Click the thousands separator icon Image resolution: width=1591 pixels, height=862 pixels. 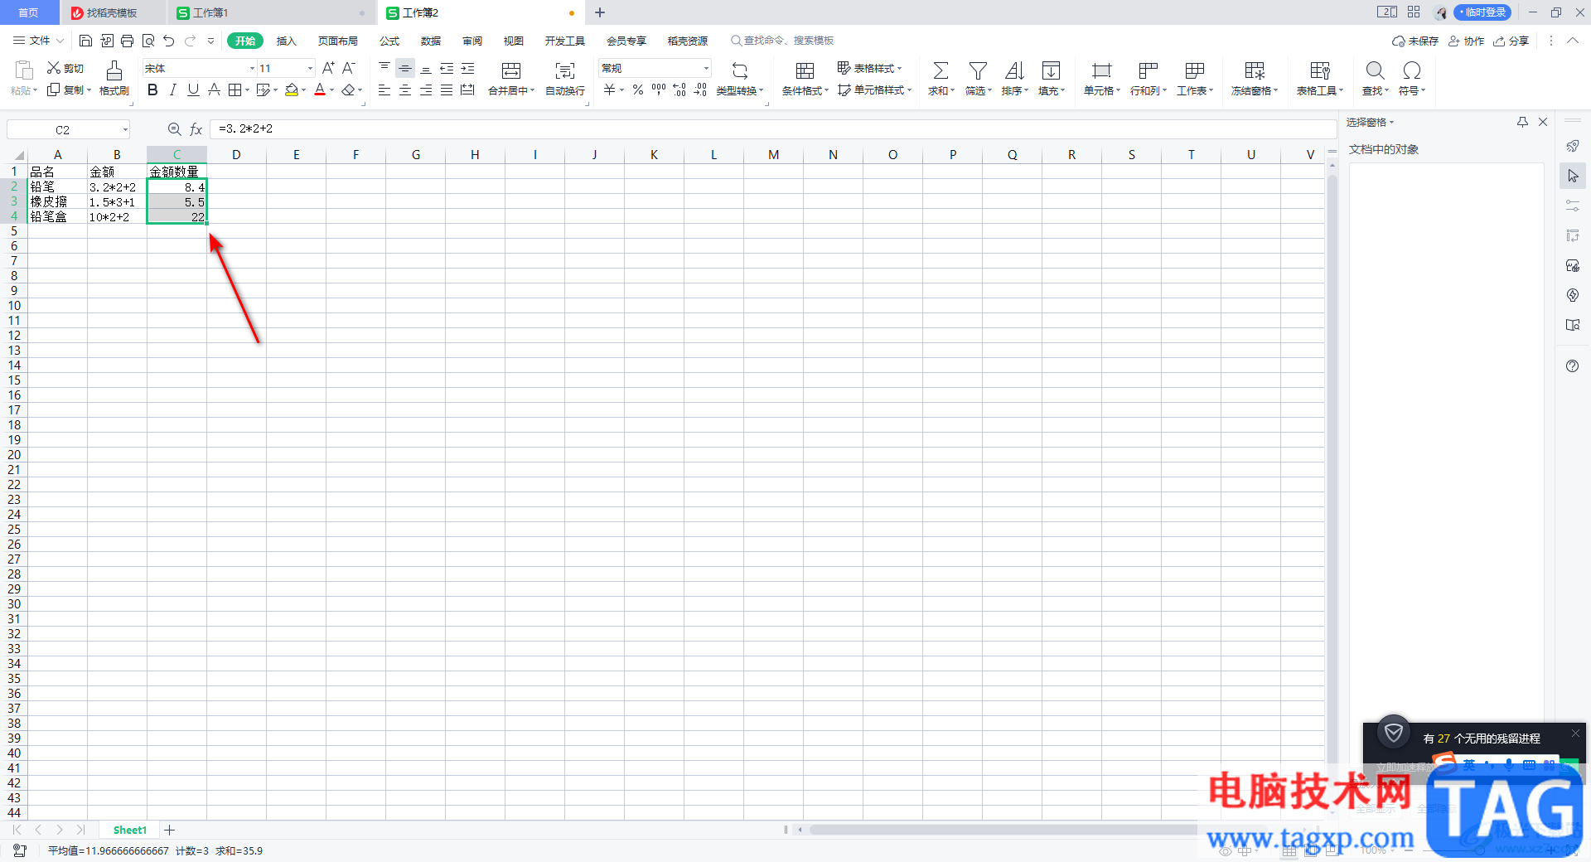(x=659, y=90)
